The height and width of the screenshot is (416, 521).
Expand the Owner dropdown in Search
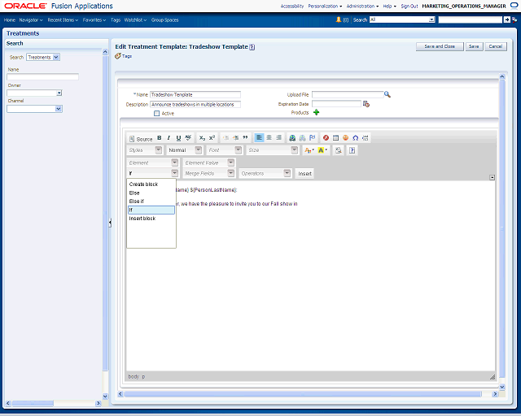pos(59,93)
